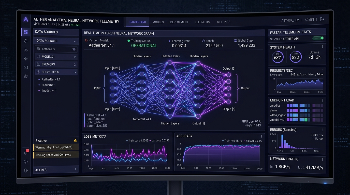Click the ADMIN user link
Screen dimensions: 350x195
309,20
